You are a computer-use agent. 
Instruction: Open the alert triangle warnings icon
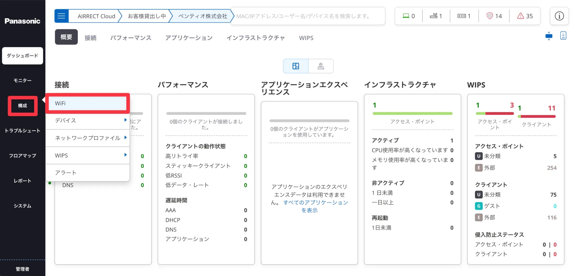[x=520, y=16]
